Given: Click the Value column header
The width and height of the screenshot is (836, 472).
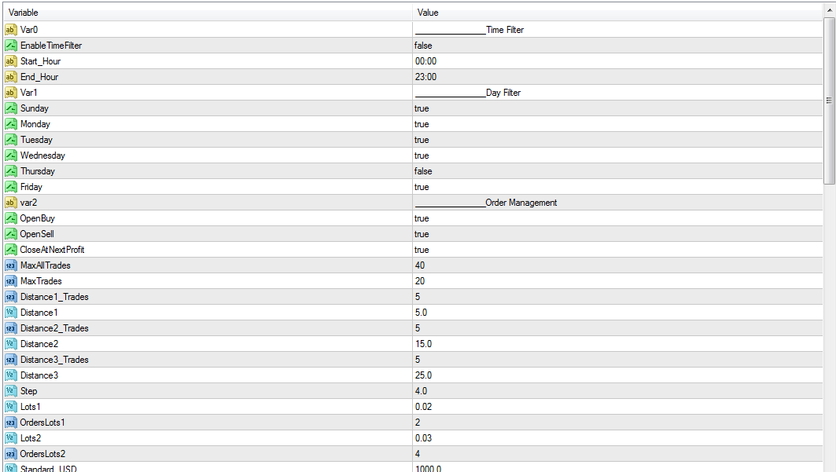Looking at the screenshot, I should point(617,13).
